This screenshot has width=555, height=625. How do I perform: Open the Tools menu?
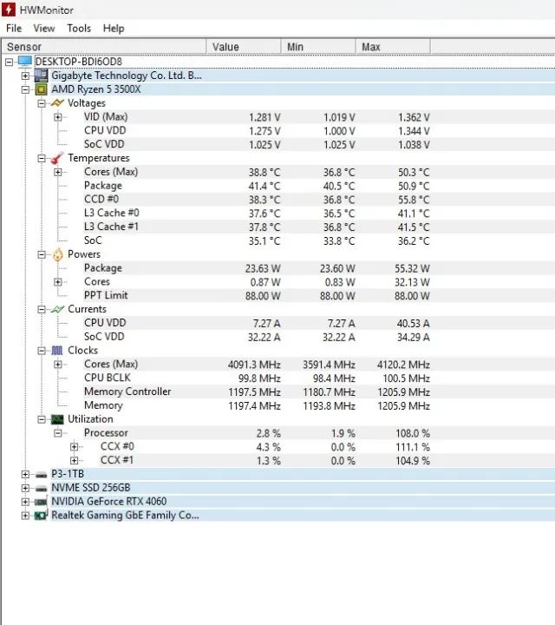79,29
